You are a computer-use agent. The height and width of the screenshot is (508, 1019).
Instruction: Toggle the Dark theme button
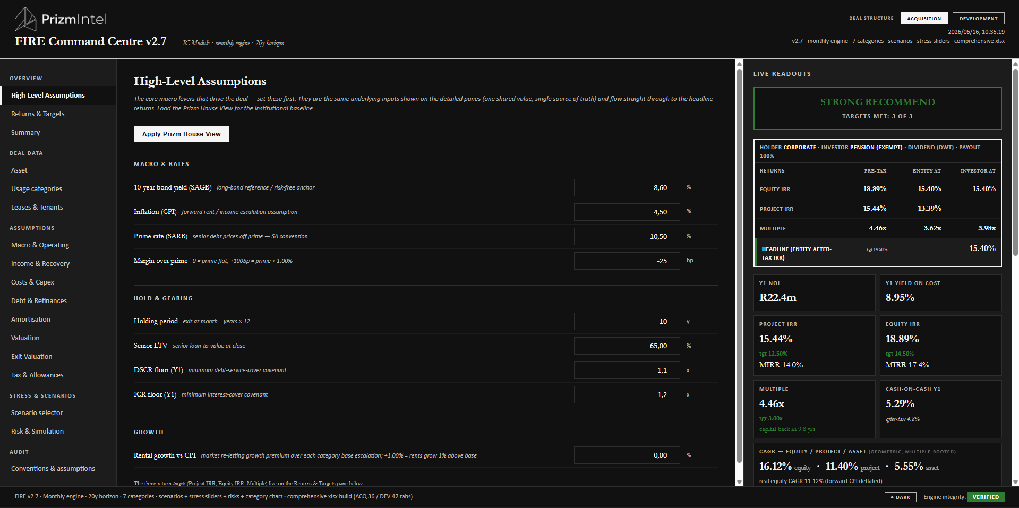[901, 497]
